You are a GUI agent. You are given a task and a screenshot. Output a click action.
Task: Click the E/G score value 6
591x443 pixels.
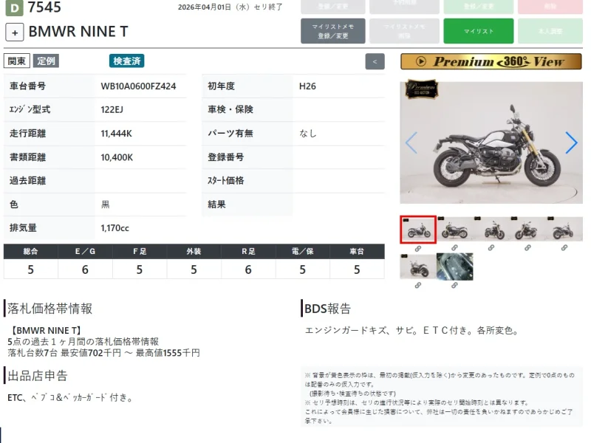coord(85,269)
